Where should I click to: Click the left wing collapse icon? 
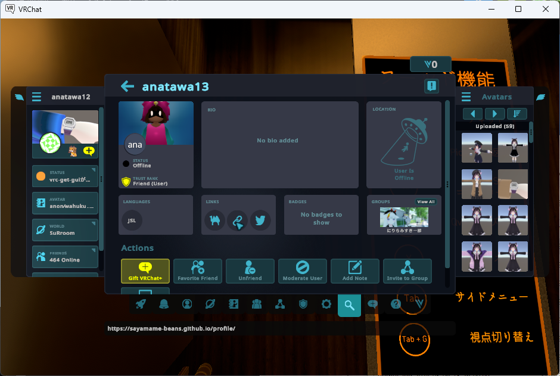tap(19, 97)
